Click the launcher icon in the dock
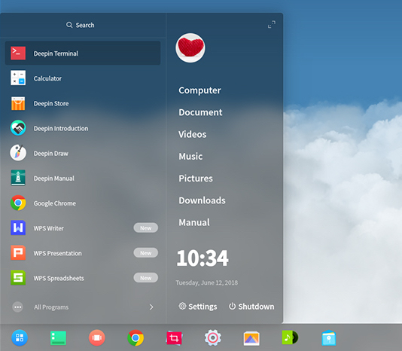 [x=20, y=337]
